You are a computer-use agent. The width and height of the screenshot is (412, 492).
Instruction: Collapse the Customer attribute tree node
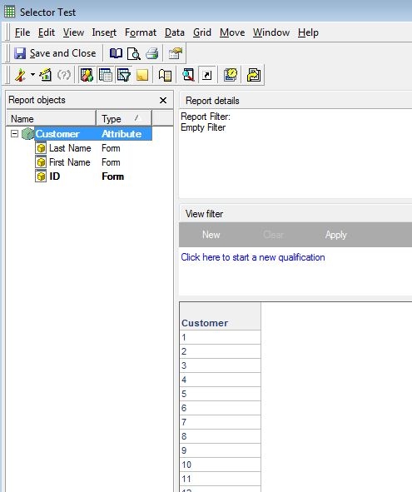point(14,134)
